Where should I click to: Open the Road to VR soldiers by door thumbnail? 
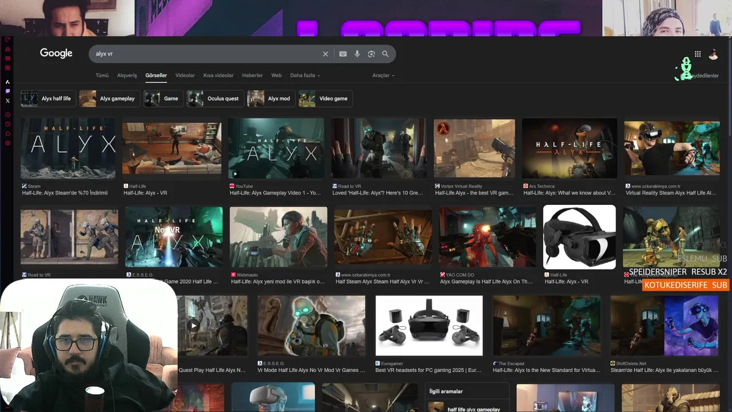pos(69,237)
